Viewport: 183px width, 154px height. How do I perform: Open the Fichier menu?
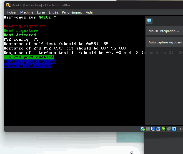pyautogui.click(x=11, y=12)
